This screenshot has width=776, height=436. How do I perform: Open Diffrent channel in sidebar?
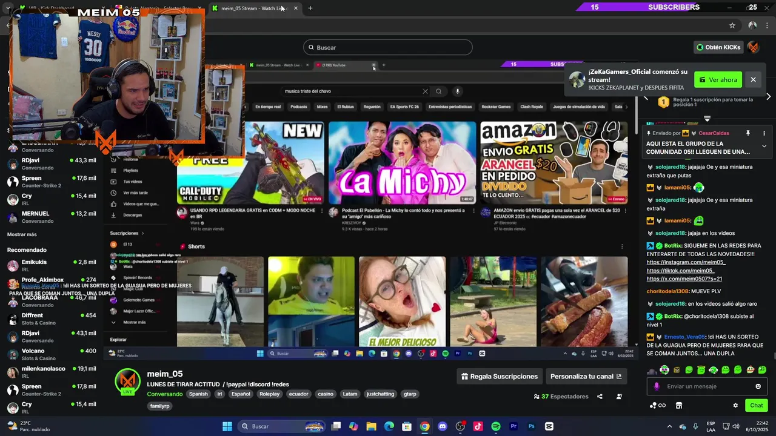click(x=52, y=319)
